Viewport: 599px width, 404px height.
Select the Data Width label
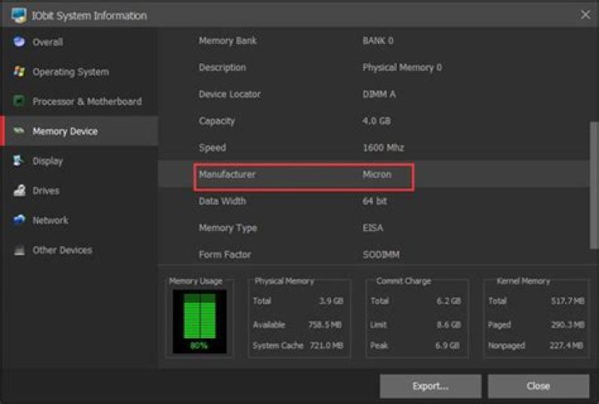tap(222, 201)
